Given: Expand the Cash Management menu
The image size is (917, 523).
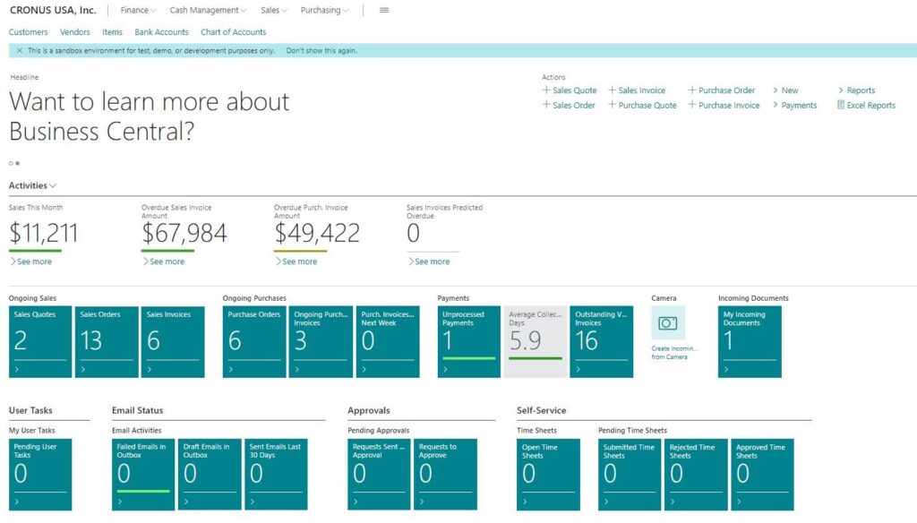Looking at the screenshot, I should point(208,10).
